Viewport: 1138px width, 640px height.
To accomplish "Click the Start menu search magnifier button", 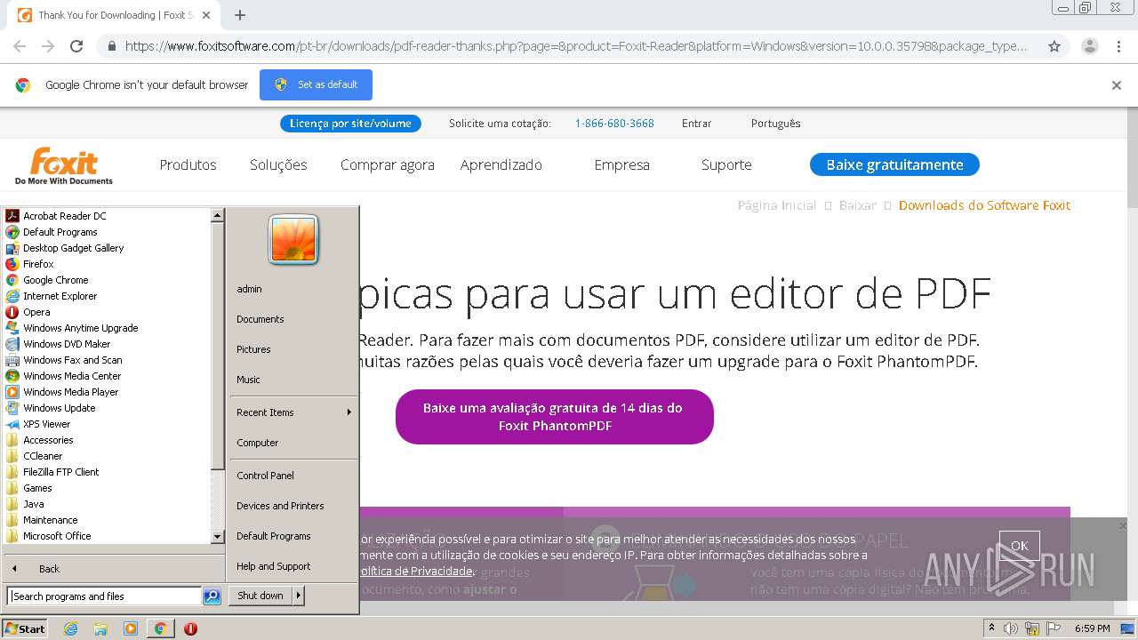I will coord(212,596).
